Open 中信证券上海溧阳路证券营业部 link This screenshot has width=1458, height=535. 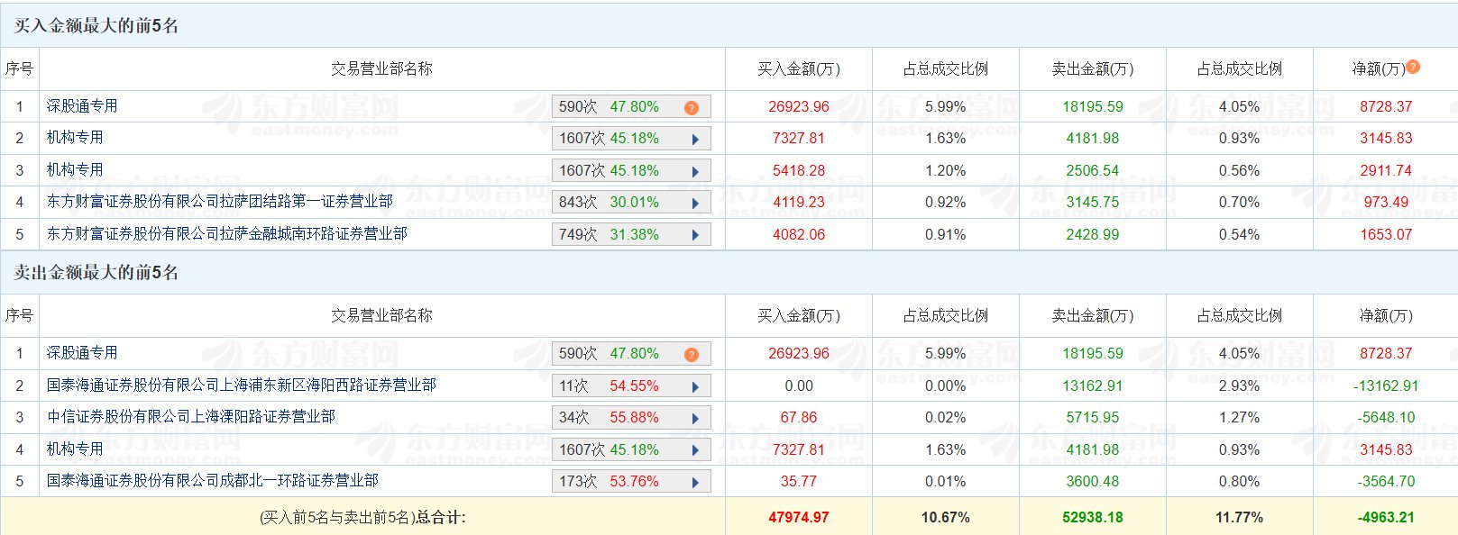tap(190, 417)
